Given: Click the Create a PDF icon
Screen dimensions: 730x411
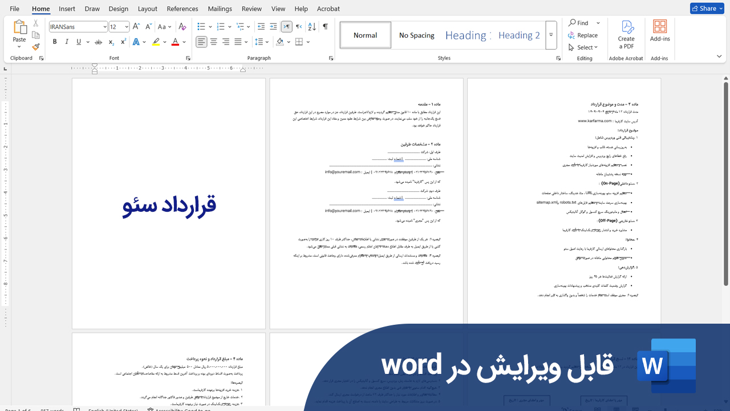Looking at the screenshot, I should pos(626,34).
